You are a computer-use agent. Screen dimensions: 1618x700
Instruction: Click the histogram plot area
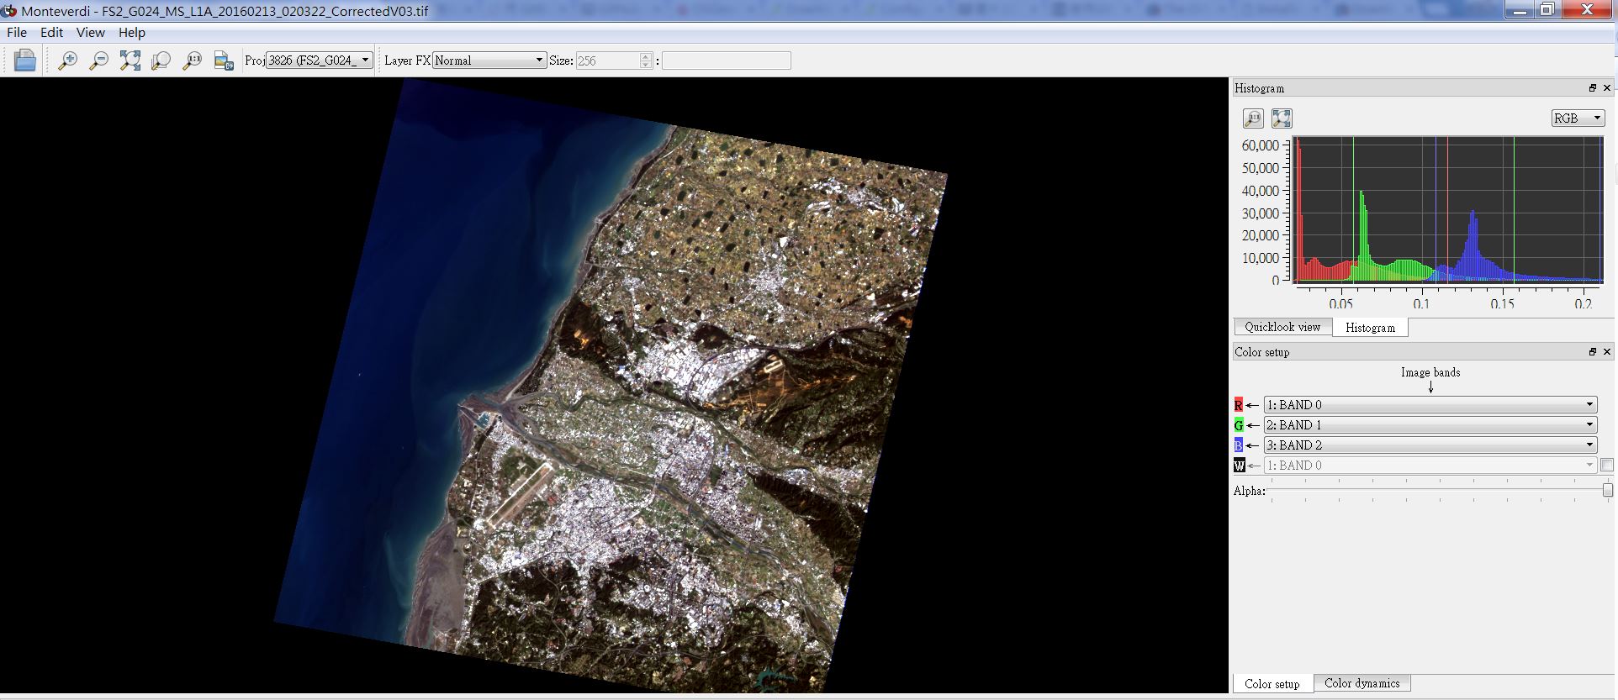point(1448,209)
